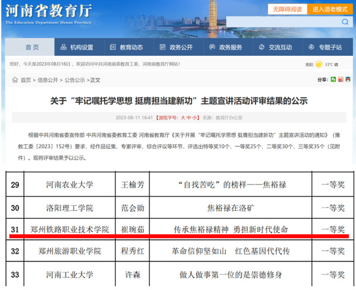Click the sunny weather icon

click(319, 64)
